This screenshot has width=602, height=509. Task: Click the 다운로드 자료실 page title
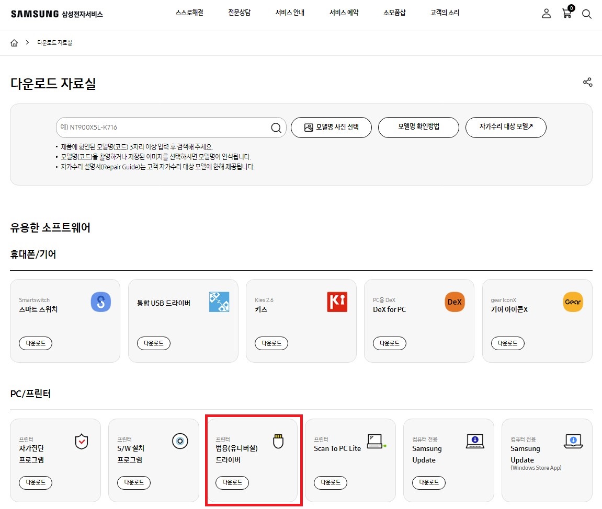pyautogui.click(x=53, y=84)
